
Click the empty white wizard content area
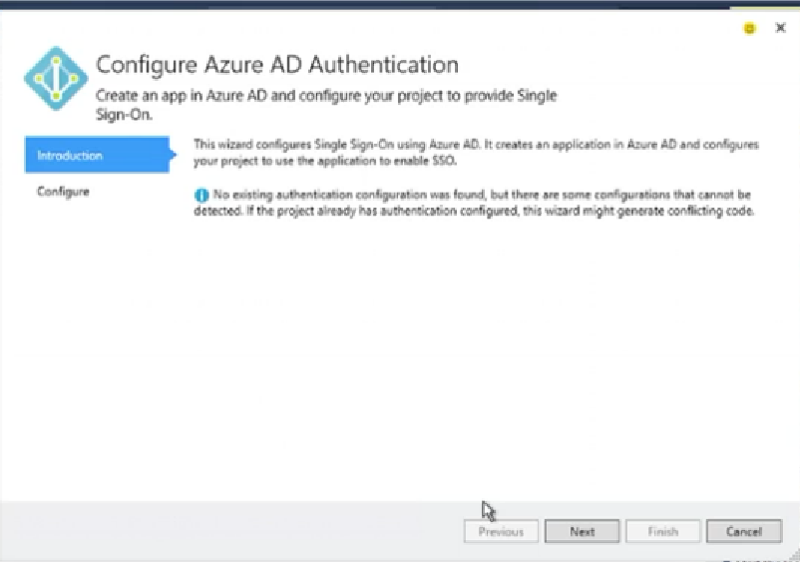click(479, 359)
